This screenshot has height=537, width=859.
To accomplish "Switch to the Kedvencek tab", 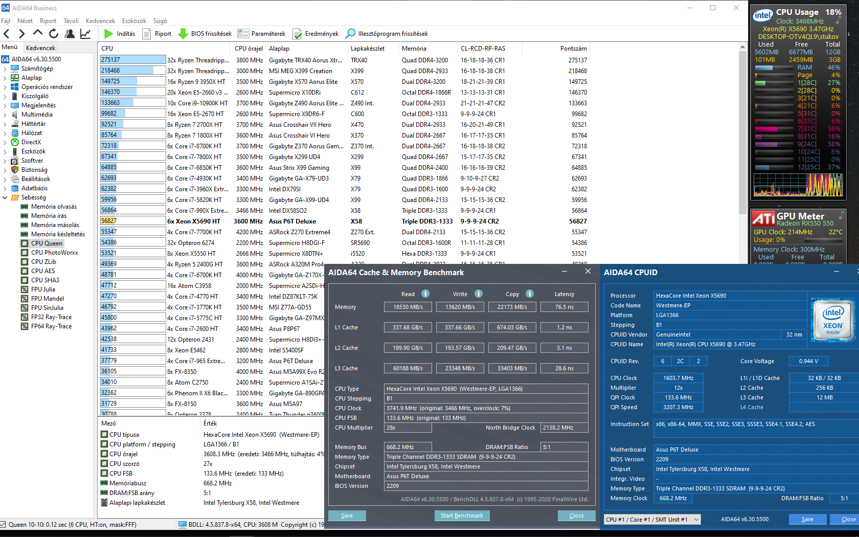I will pyautogui.click(x=41, y=48).
